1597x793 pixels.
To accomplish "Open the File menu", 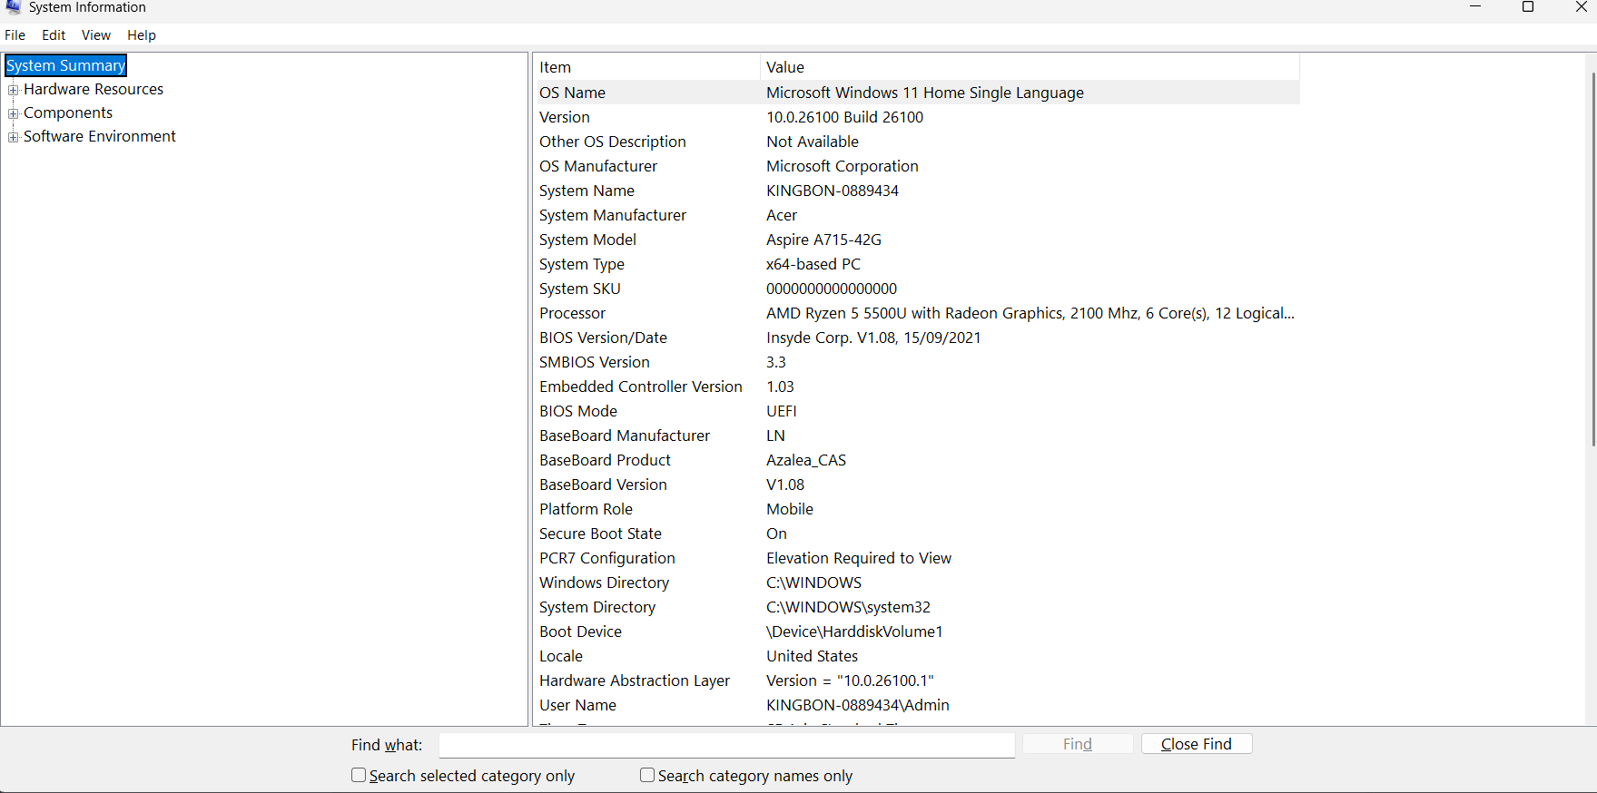I will [15, 35].
